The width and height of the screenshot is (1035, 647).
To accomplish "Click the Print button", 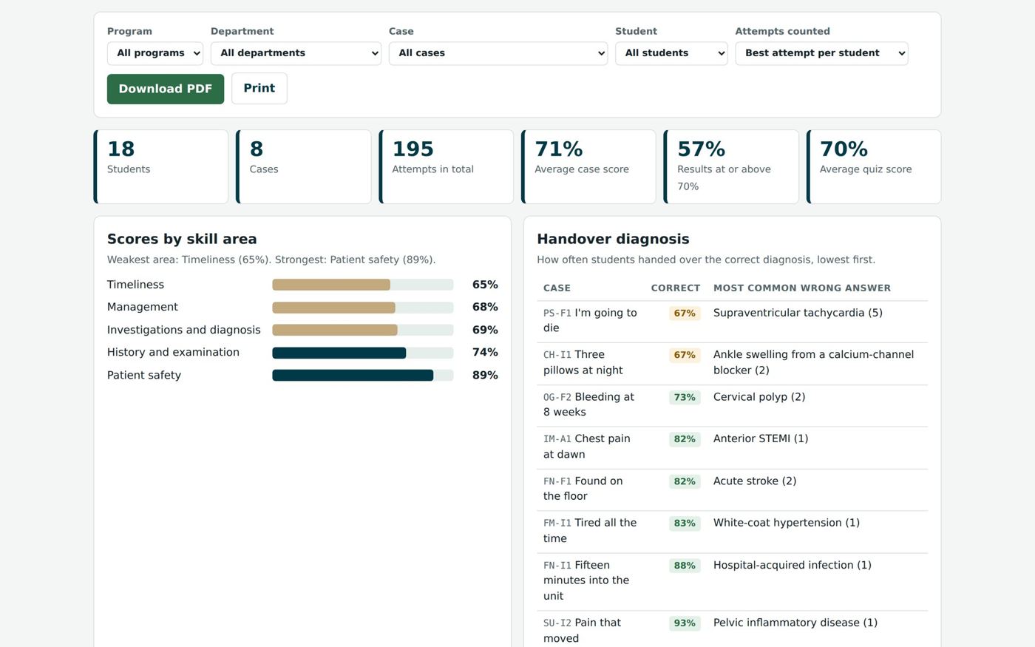I will (x=259, y=89).
